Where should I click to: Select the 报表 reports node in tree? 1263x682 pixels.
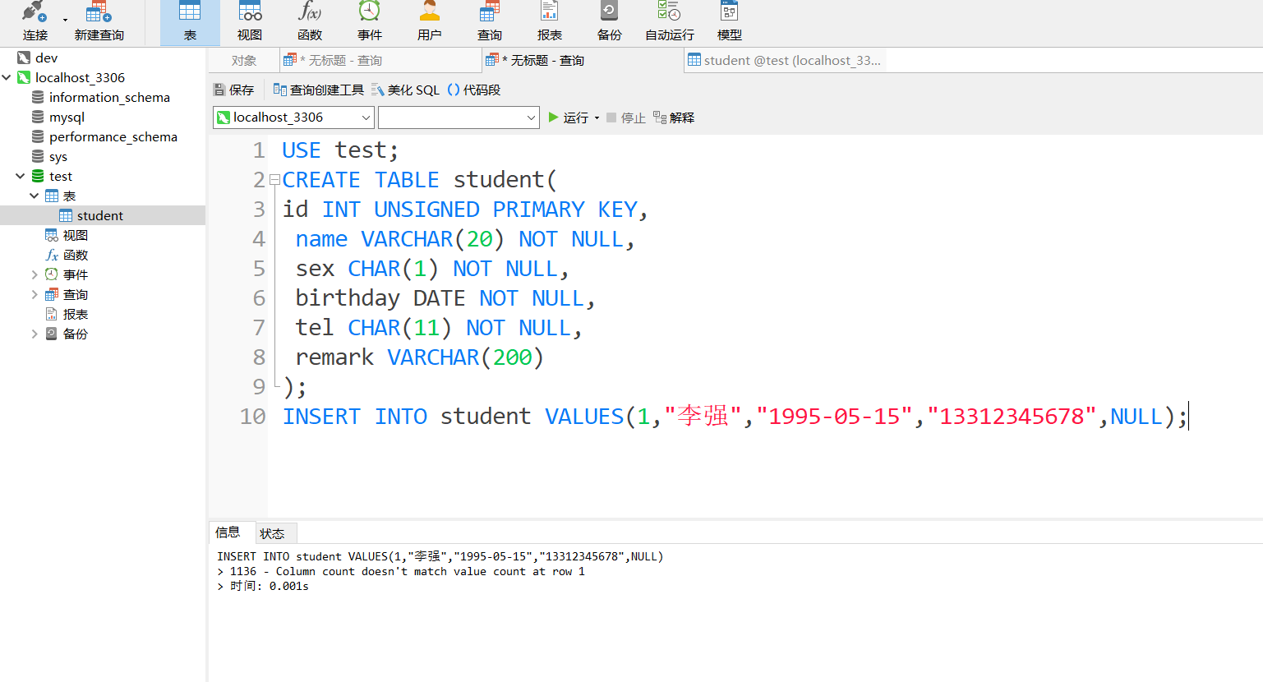[76, 314]
